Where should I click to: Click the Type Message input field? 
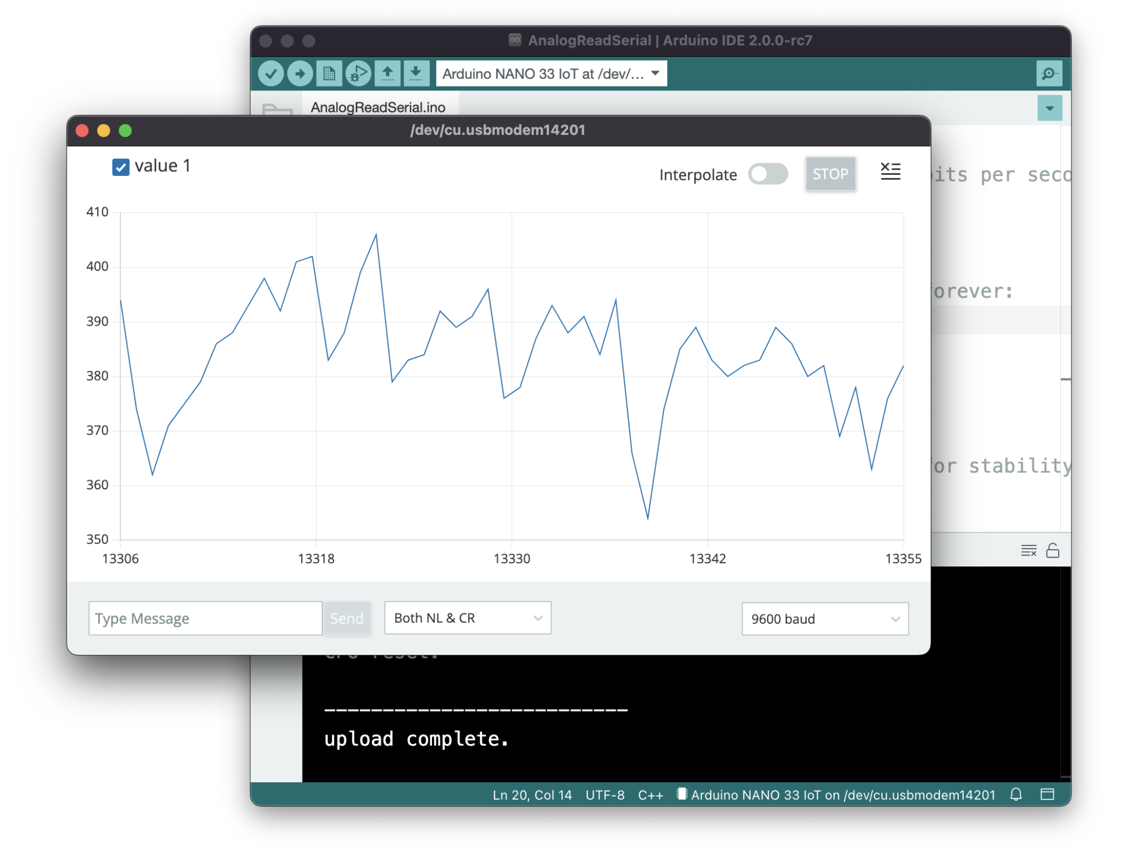coord(205,618)
